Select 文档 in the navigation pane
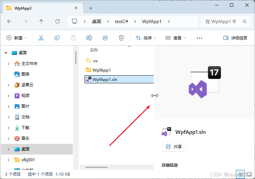 25,117
